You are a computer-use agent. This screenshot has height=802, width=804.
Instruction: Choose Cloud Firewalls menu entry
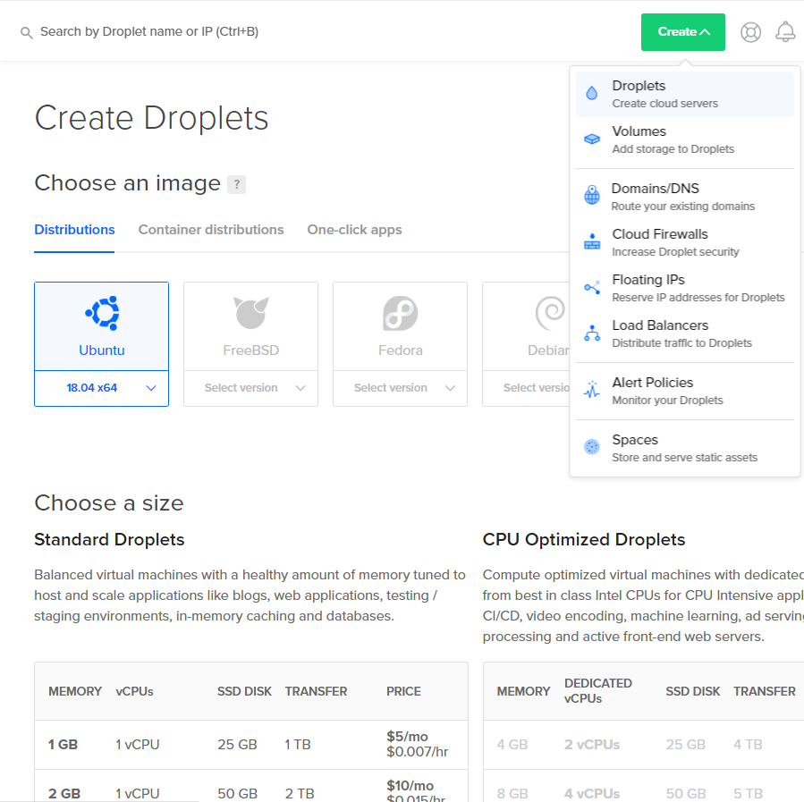click(x=684, y=242)
